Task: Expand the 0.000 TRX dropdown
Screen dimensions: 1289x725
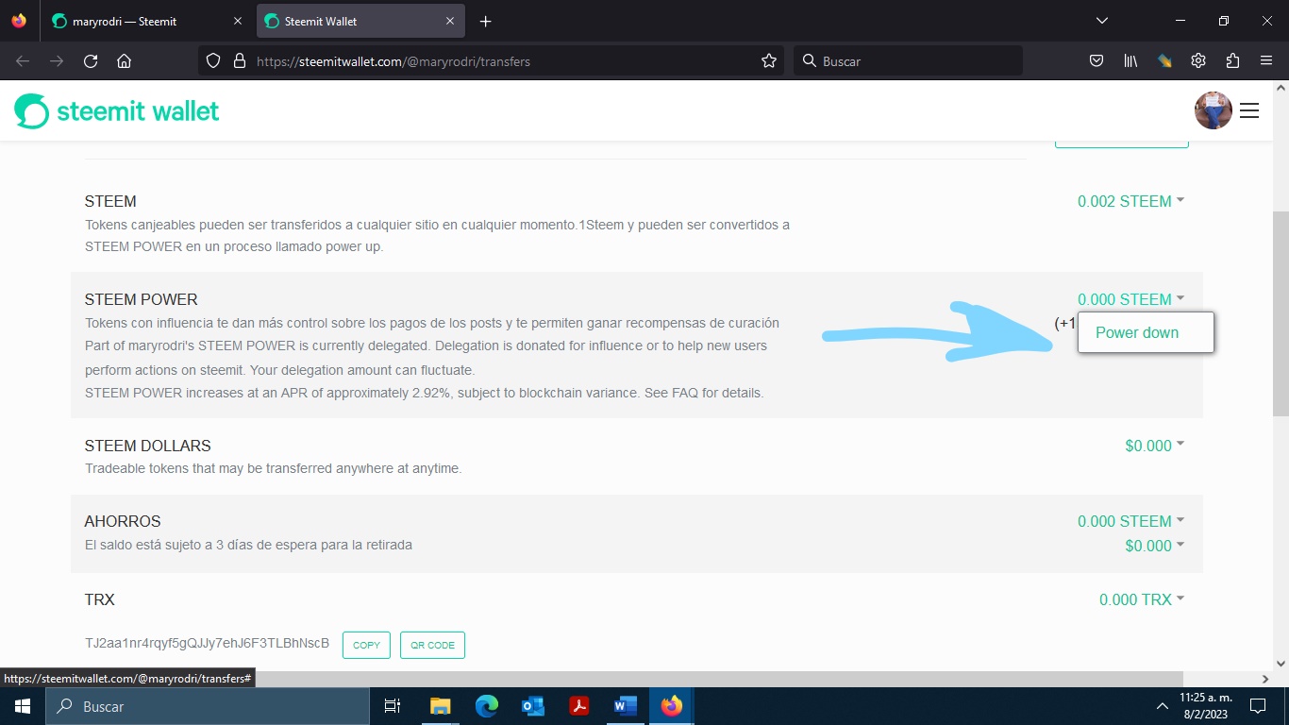Action: point(1142,599)
